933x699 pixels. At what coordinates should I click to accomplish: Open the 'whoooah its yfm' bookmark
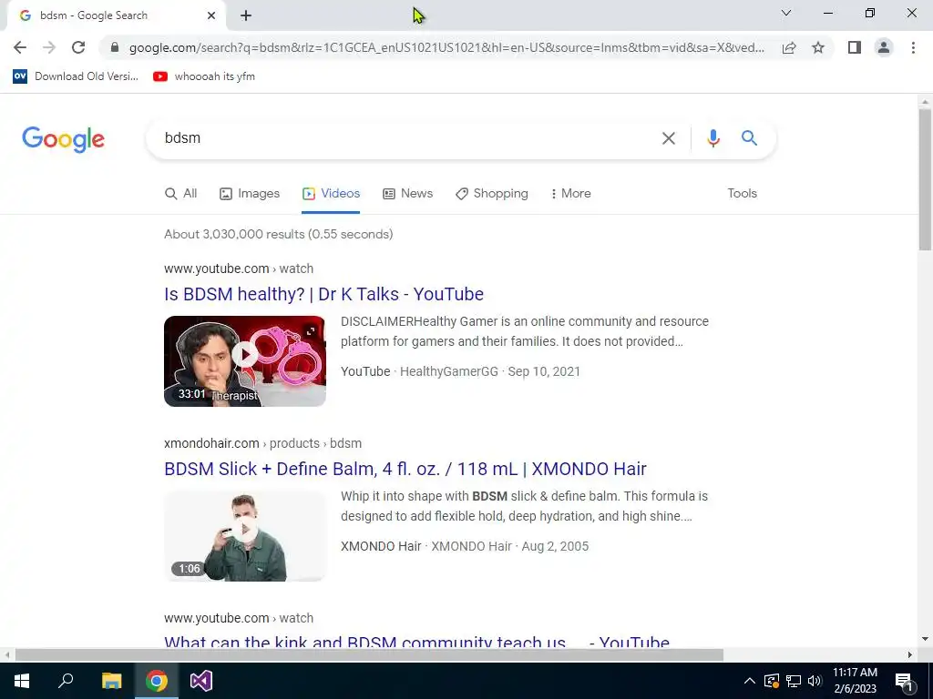(x=203, y=76)
